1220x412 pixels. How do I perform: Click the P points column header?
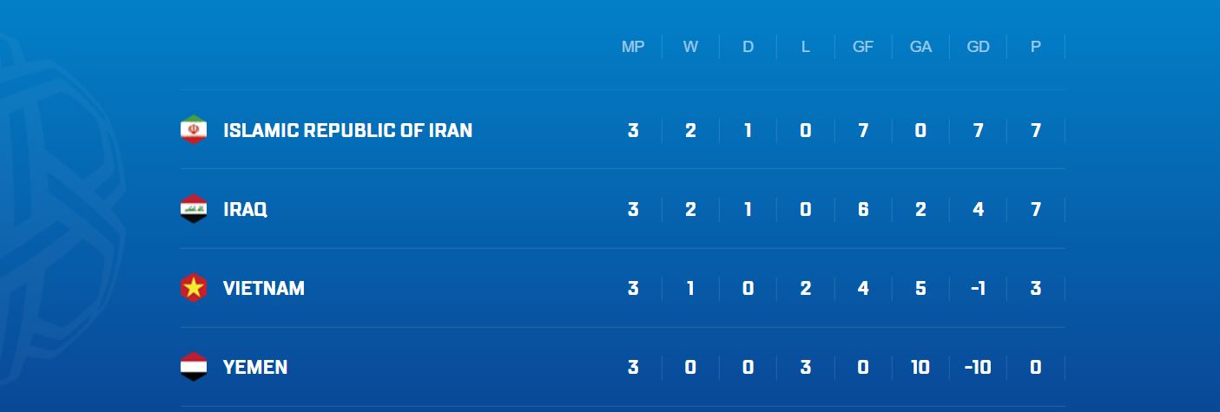coord(1035,47)
